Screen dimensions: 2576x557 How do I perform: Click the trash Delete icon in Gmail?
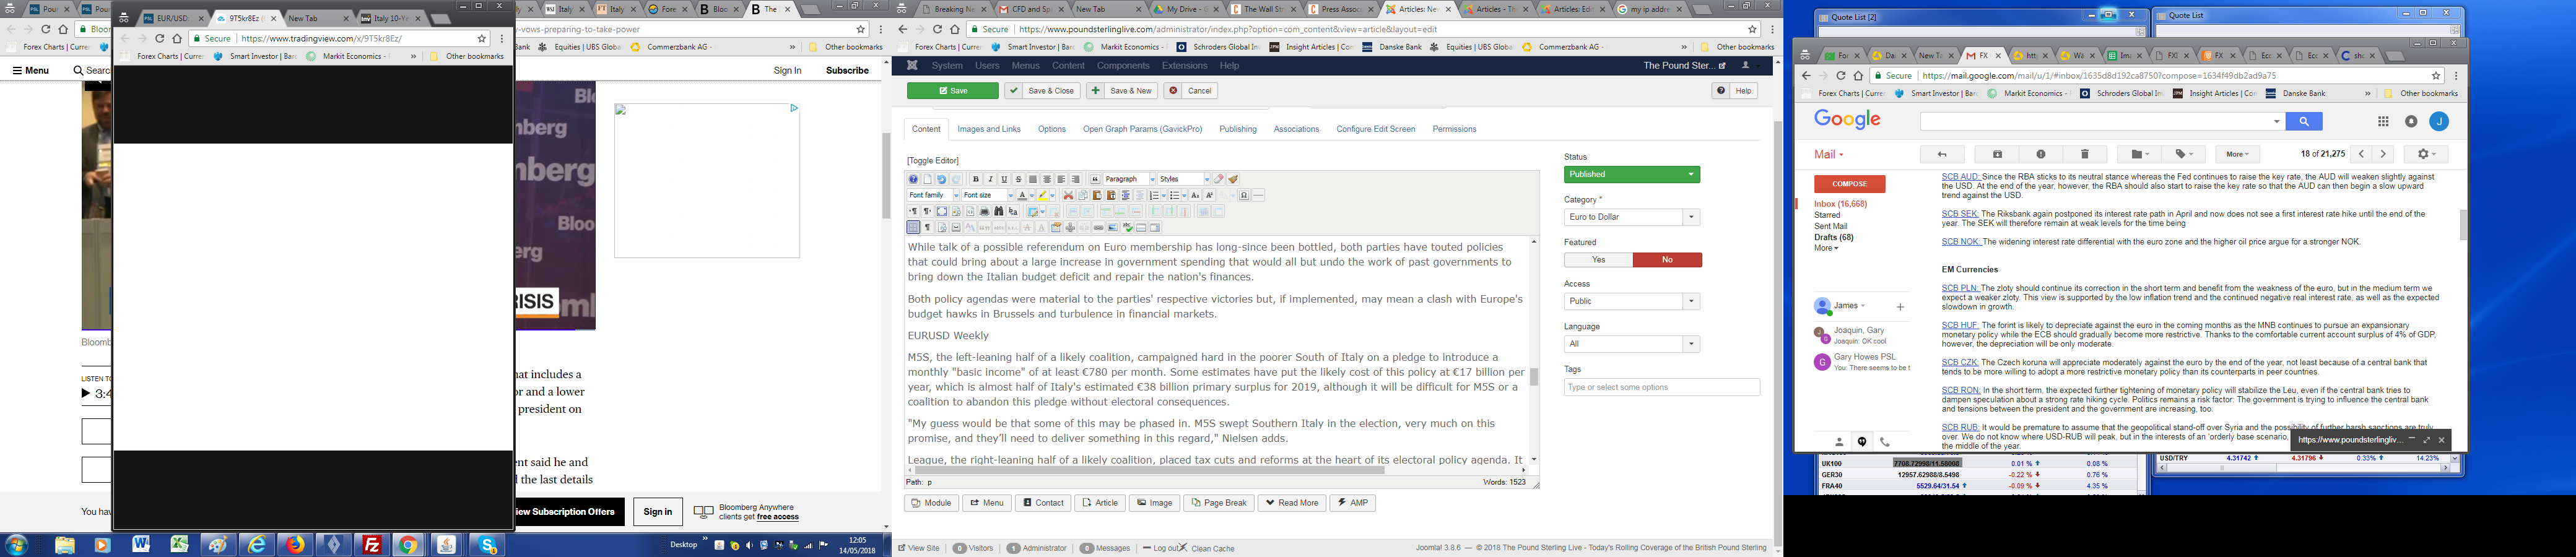coord(2084,154)
